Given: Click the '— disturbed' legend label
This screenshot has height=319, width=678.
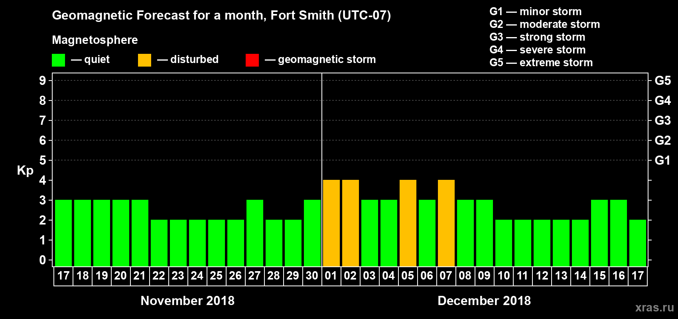Looking at the screenshot, I should [188, 59].
